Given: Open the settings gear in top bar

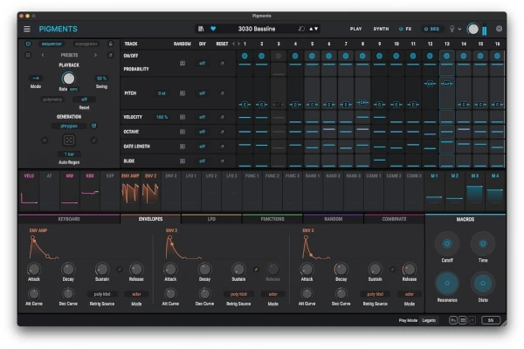Looking at the screenshot, I should tap(499, 29).
